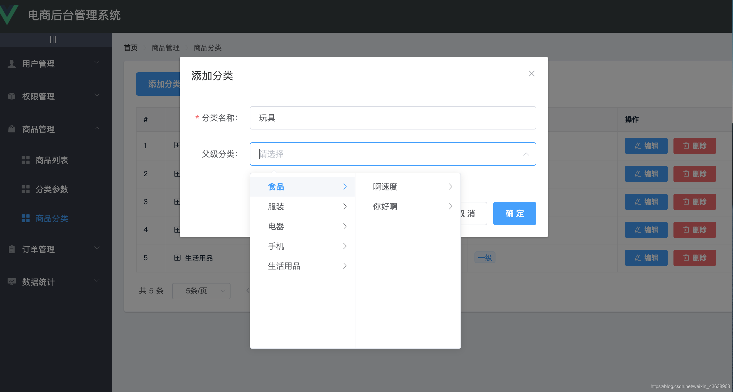This screenshot has width=733, height=392.
Task: Open 权限管理 sidebar menu
Action: click(56, 96)
